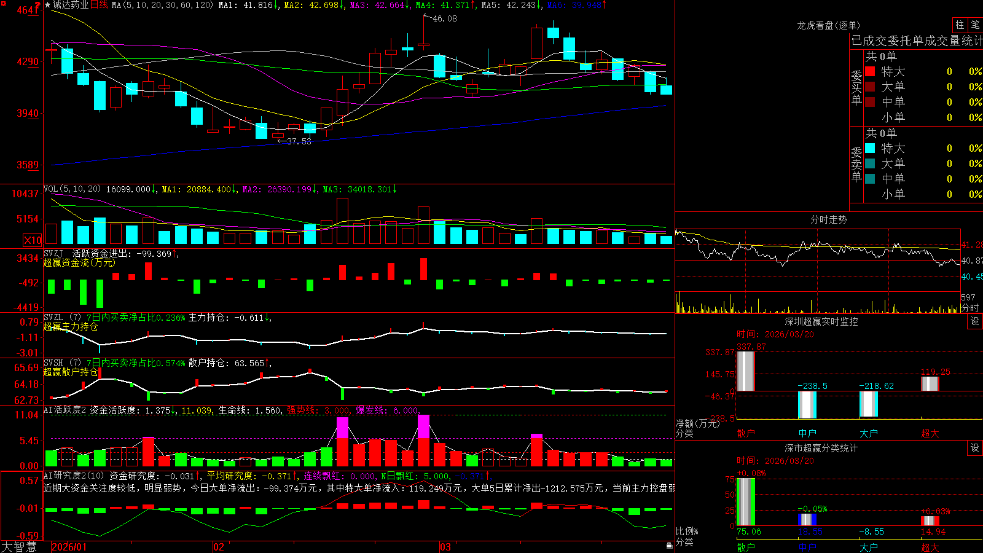Click the 2026/01 date marker on timeline
The image size is (983, 553).
pos(69,547)
